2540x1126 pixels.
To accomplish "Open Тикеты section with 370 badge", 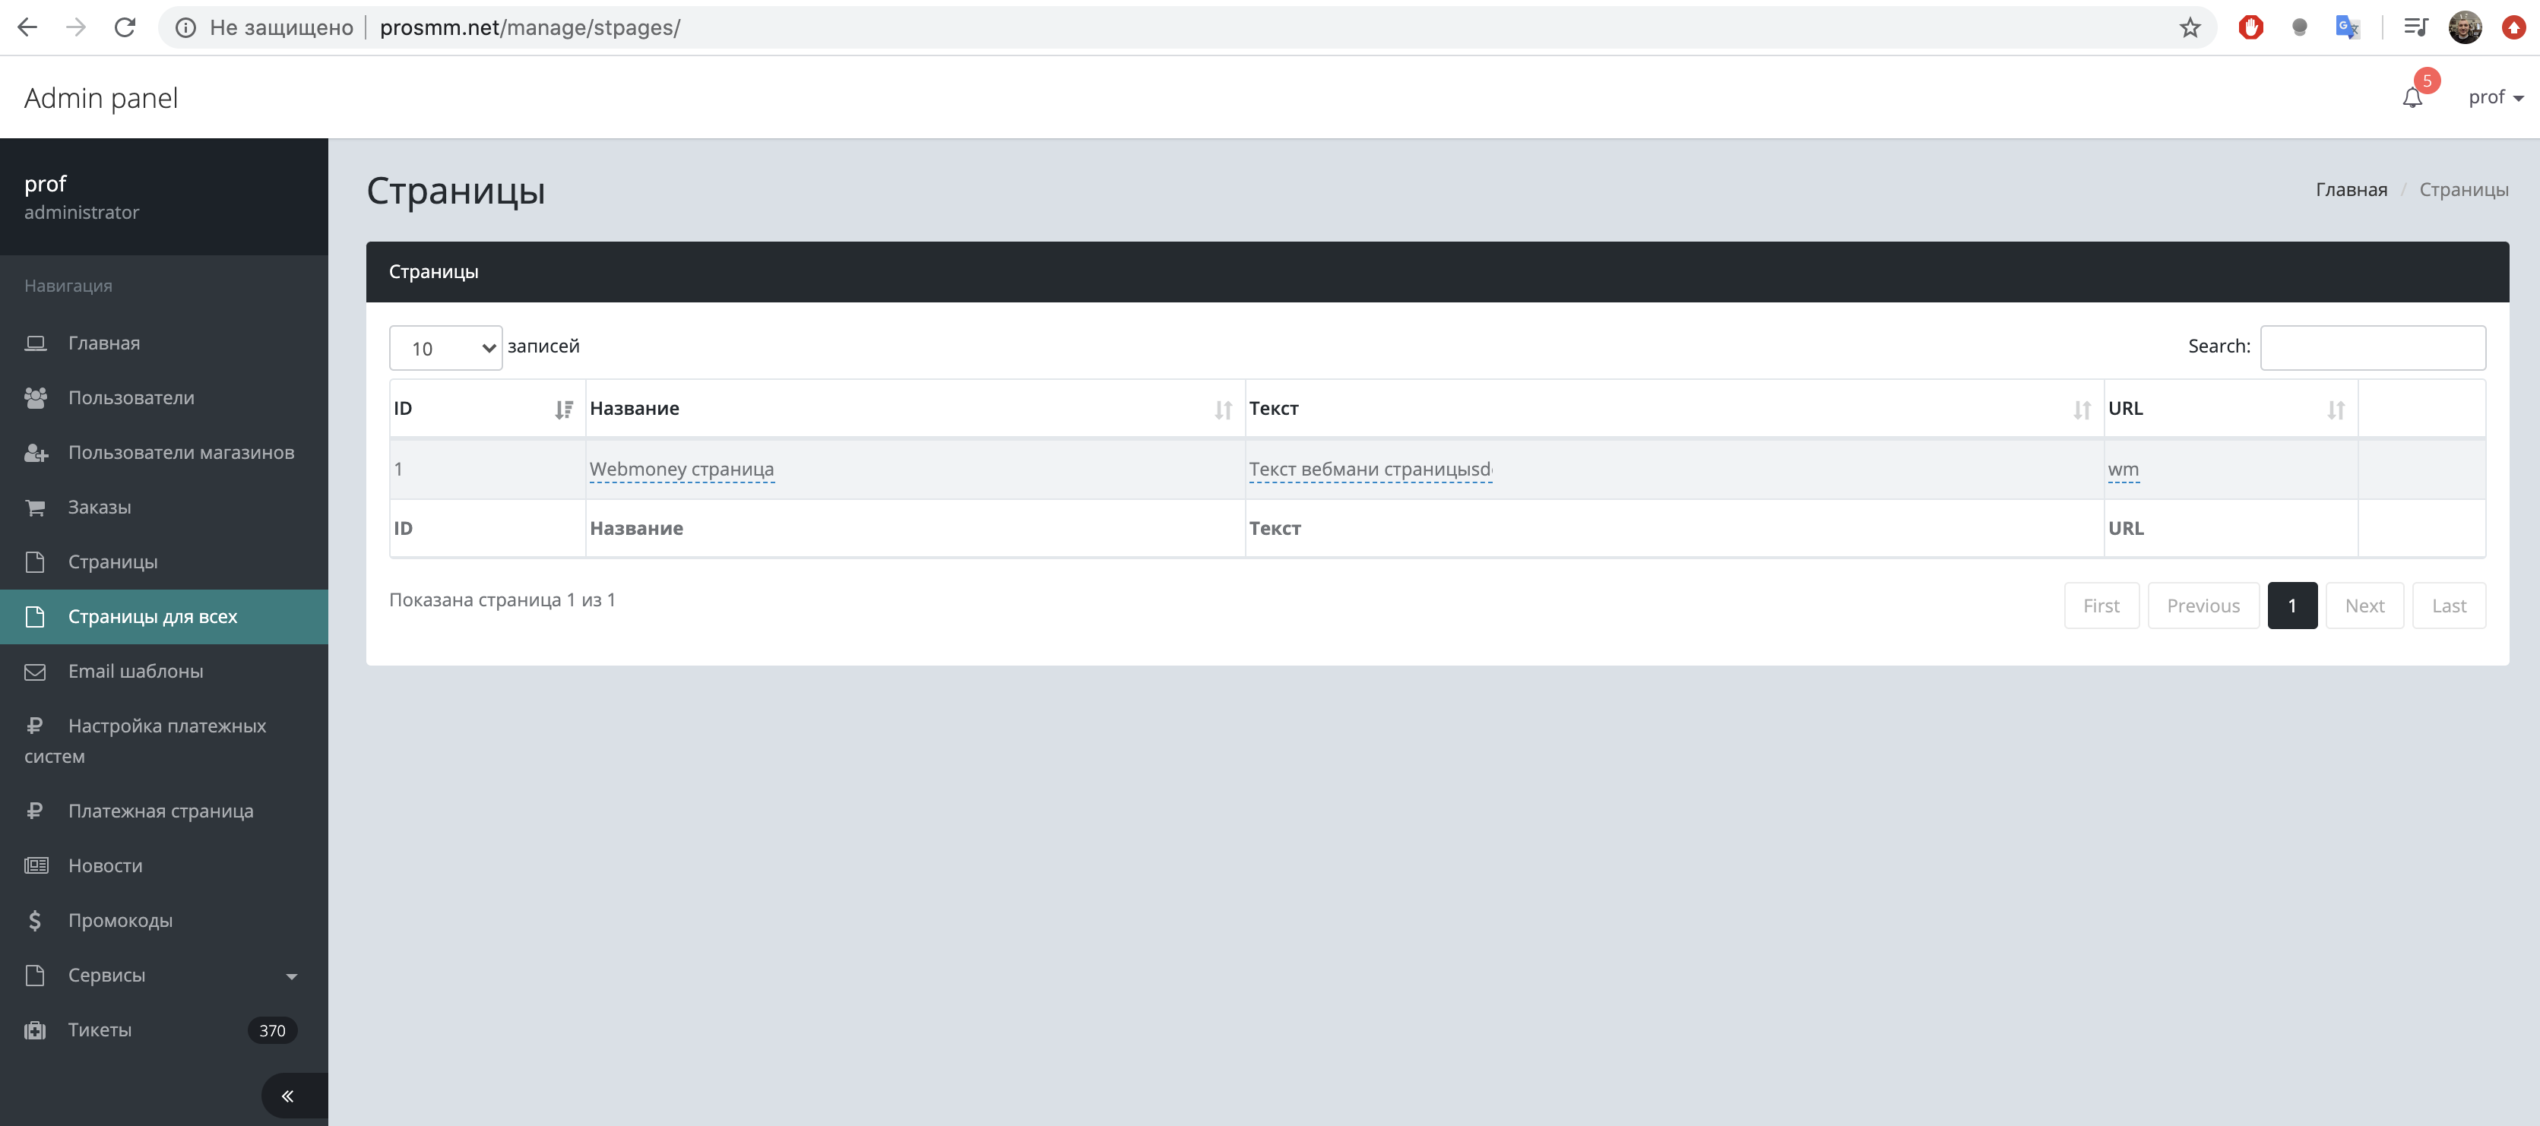I will click(x=100, y=1030).
